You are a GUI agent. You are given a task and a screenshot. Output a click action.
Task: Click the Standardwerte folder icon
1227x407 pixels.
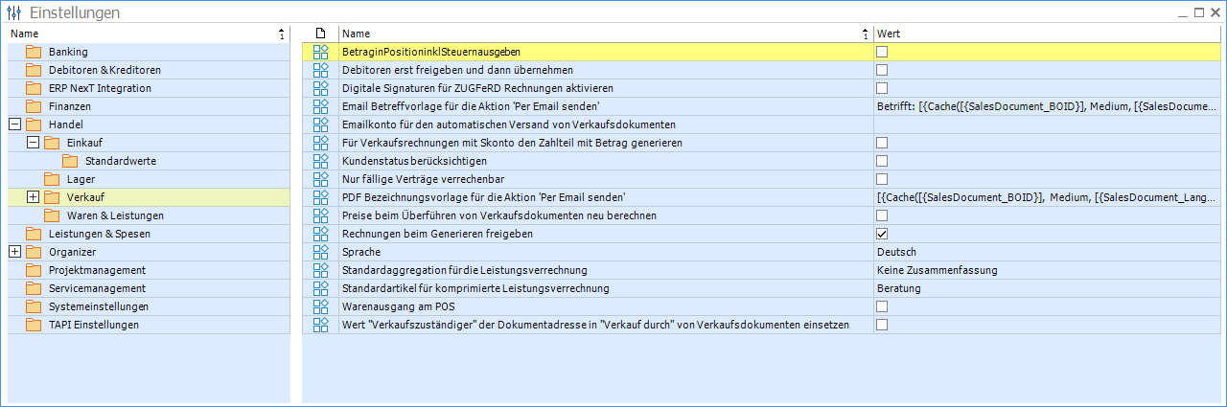(x=70, y=161)
